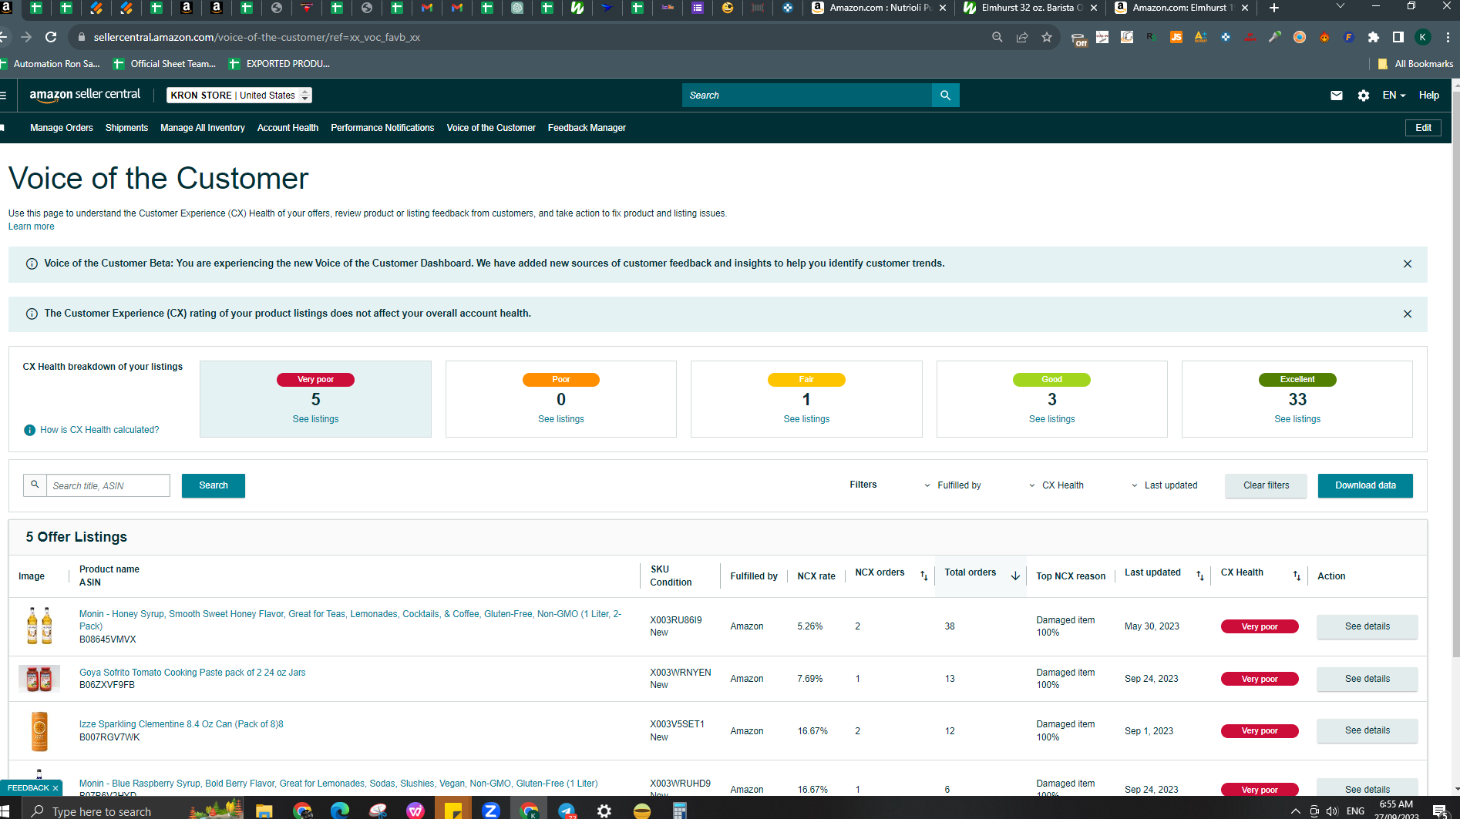The image size is (1460, 819).
Task: Click the share page icon in address bar
Action: point(1022,37)
